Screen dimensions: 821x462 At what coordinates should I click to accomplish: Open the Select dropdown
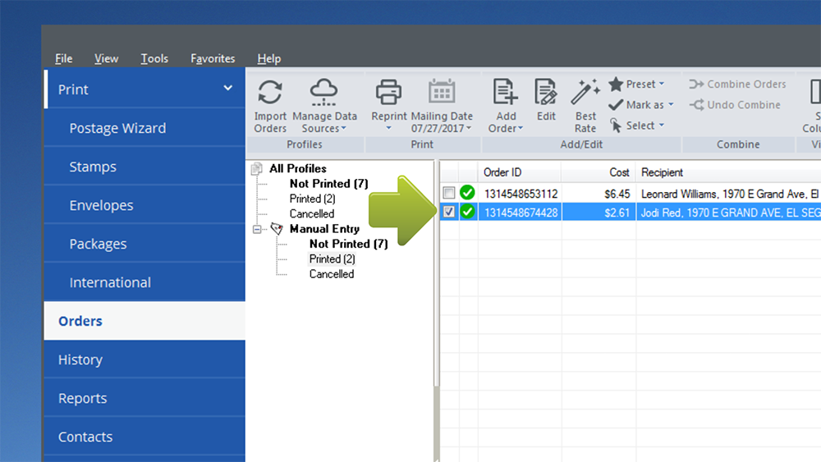(x=637, y=126)
